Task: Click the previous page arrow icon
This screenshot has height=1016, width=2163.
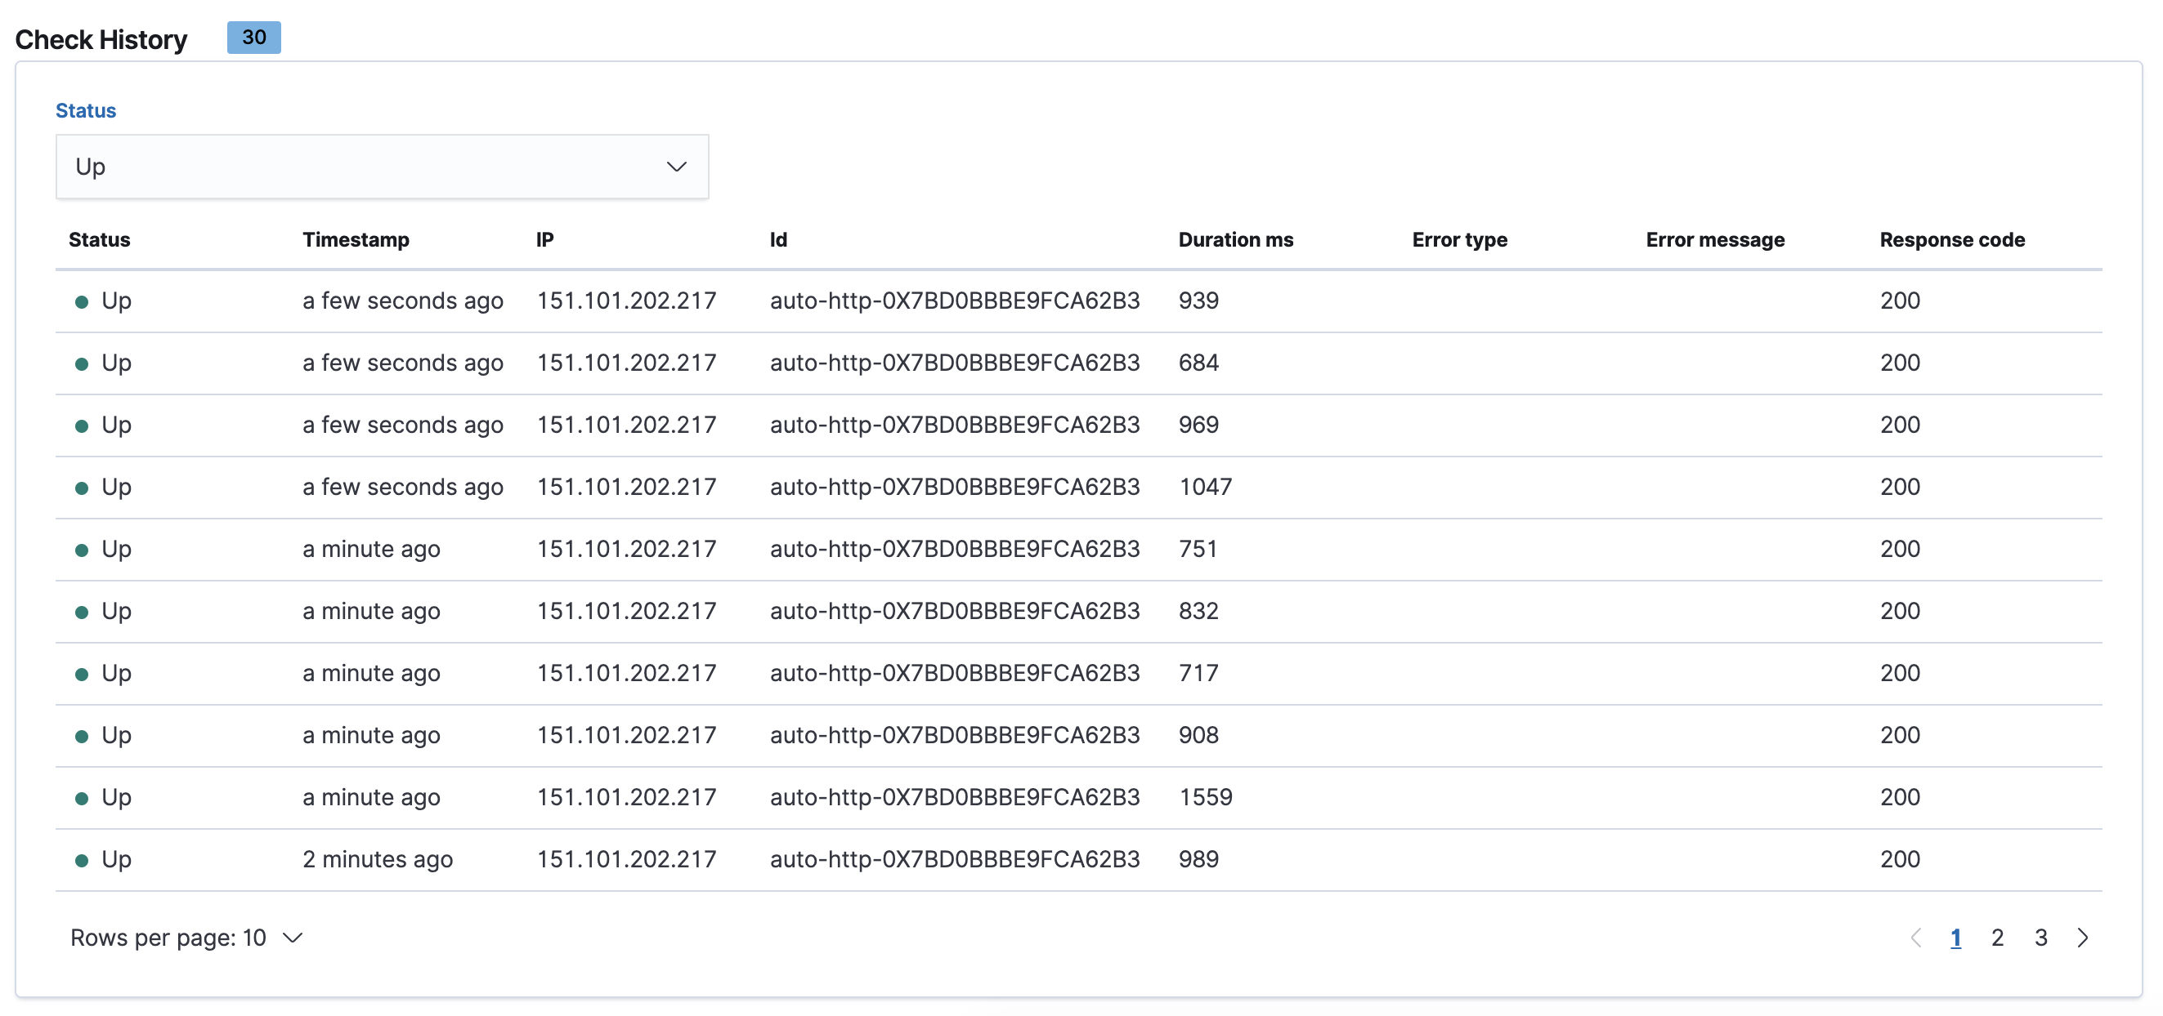Action: tap(1916, 937)
